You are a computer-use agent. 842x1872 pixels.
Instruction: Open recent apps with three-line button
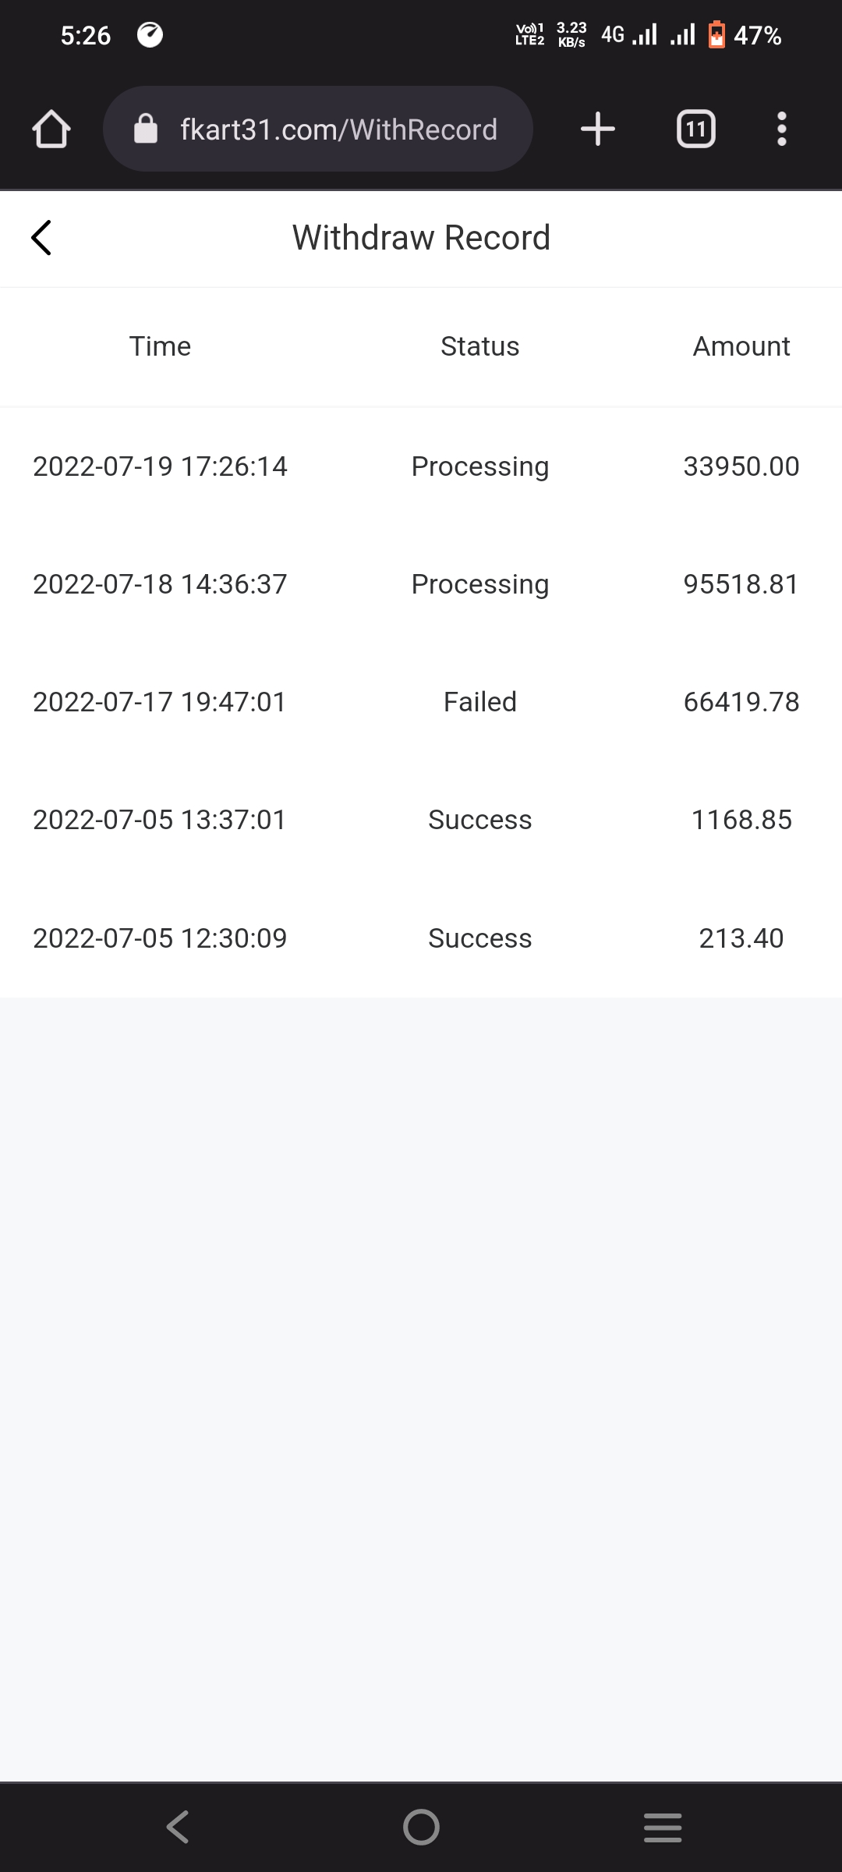[663, 1827]
